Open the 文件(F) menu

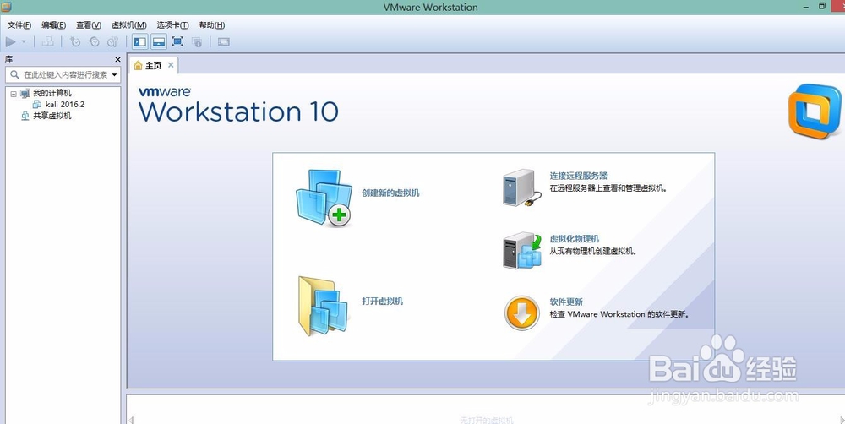[19, 24]
